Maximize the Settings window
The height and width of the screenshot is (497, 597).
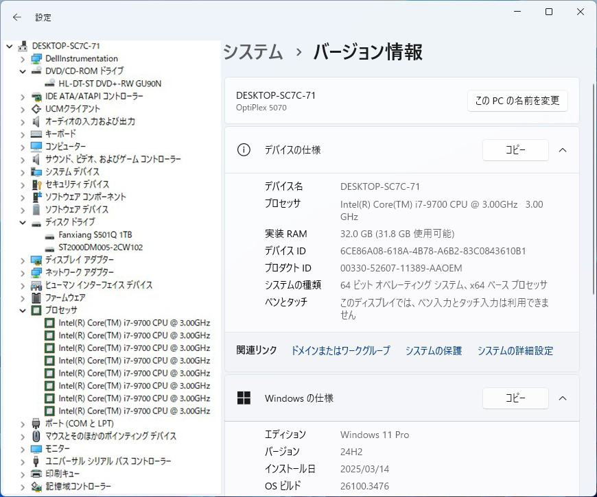(x=549, y=12)
